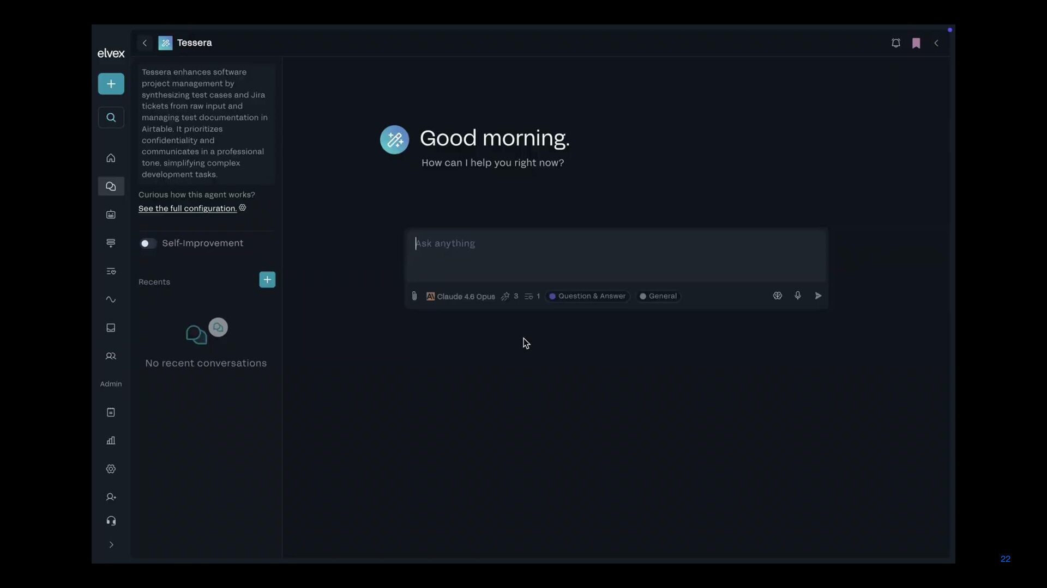Open notifications bell icon
The image size is (1047, 588).
pyautogui.click(x=895, y=43)
